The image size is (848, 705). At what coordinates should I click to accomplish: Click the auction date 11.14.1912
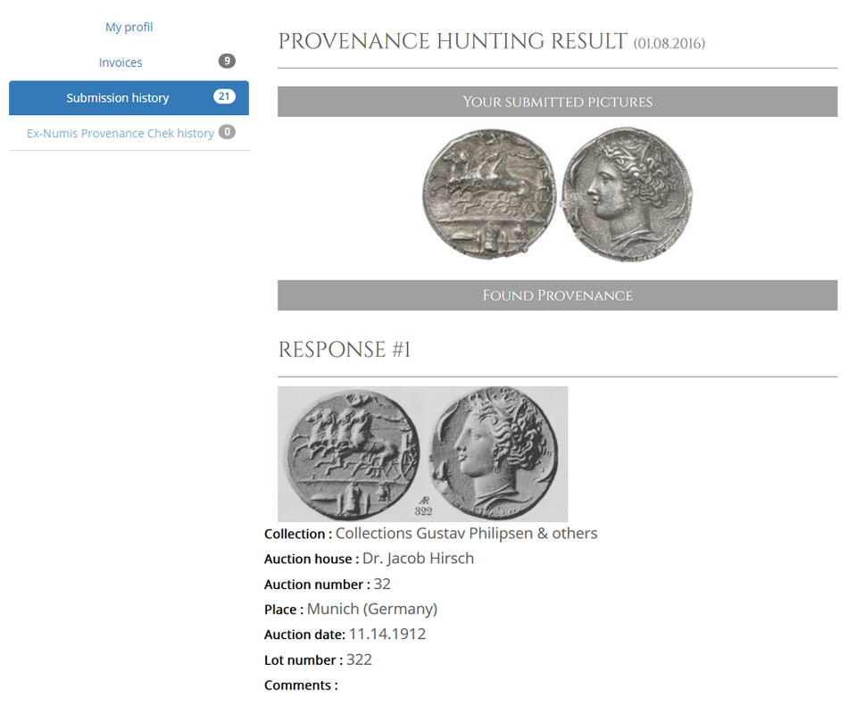[387, 634]
